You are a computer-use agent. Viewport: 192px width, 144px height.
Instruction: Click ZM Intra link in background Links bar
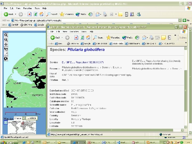(26, 25)
